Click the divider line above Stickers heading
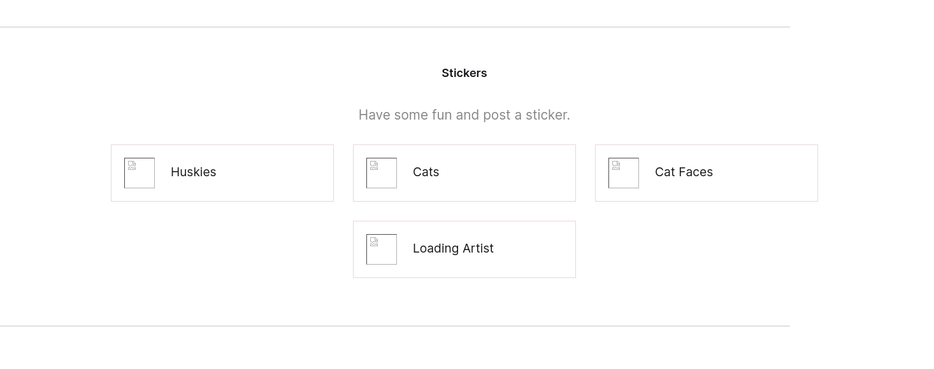The height and width of the screenshot is (369, 934). tap(395, 27)
